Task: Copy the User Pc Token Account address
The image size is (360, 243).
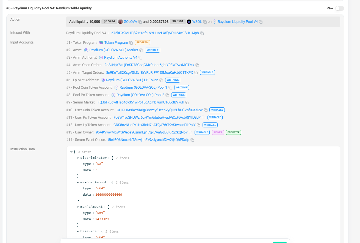Action: pyautogui.click(x=204, y=118)
